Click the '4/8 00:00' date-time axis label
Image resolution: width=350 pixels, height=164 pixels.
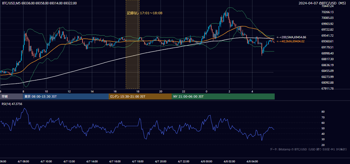(x=206, y=162)
